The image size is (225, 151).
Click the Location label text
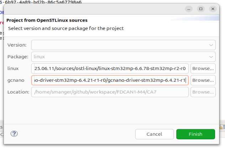point(18,92)
